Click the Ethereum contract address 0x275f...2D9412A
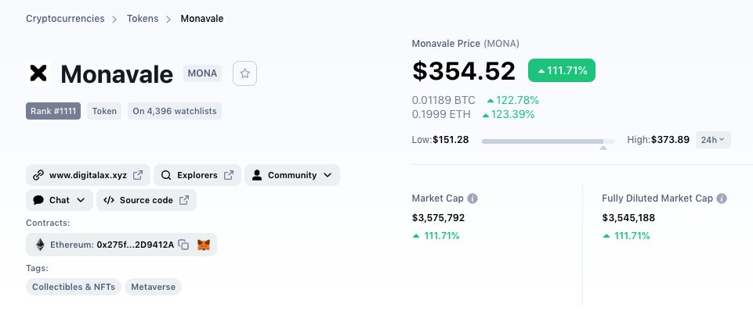The image size is (753, 311). (x=136, y=245)
